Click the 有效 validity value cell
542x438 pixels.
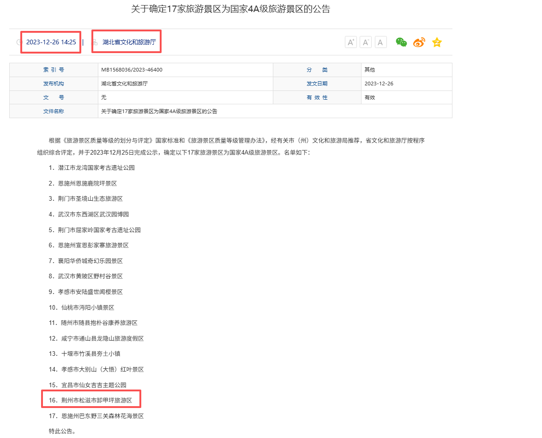[370, 97]
